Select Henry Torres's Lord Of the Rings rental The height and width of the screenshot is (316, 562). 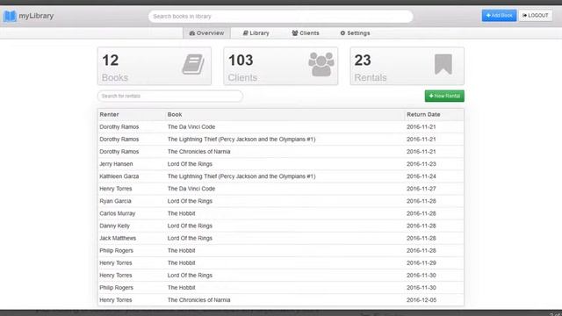[x=281, y=275]
